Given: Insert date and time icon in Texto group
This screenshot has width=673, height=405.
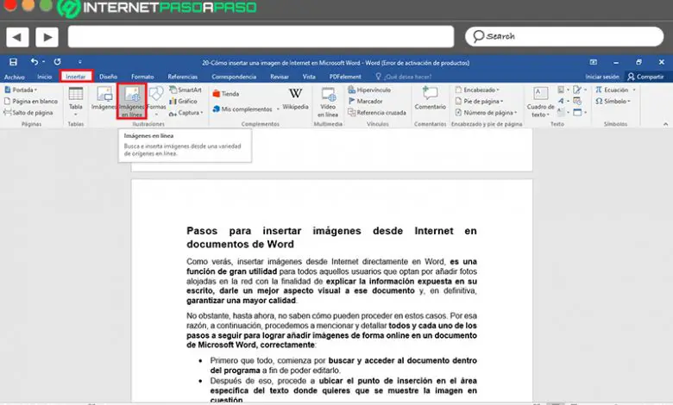Looking at the screenshot, I should coord(577,101).
